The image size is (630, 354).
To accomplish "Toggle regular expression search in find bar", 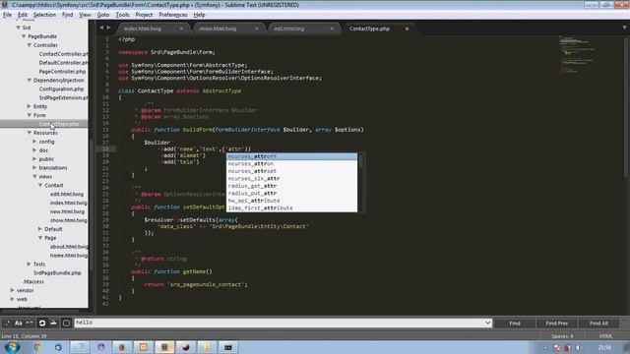I will point(7,324).
